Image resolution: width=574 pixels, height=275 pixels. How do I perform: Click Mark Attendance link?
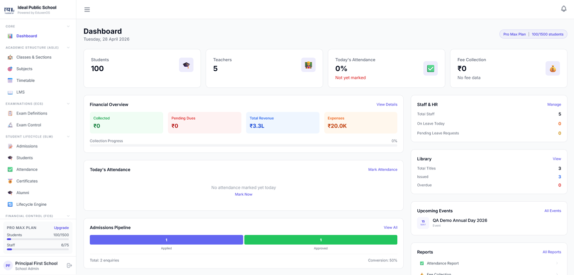[382, 169]
